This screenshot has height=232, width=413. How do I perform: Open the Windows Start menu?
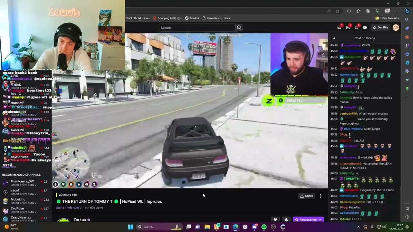(x=130, y=227)
